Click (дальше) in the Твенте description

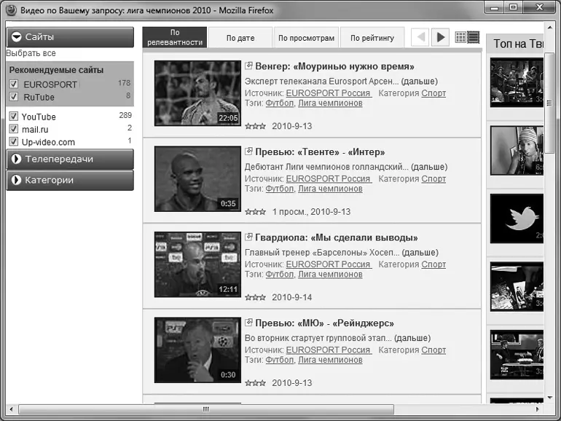pyautogui.click(x=429, y=167)
